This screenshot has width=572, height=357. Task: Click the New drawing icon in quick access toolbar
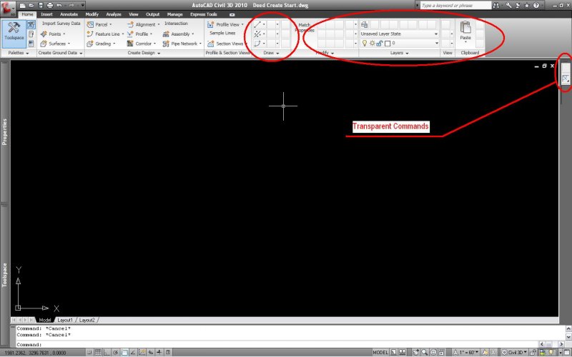click(x=23, y=6)
